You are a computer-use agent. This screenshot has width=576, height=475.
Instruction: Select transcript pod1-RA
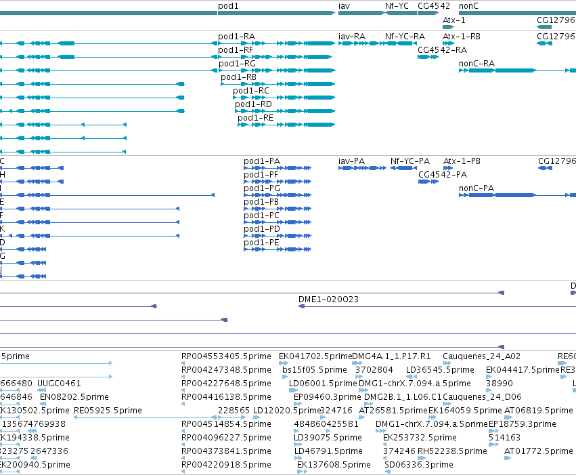(x=237, y=37)
